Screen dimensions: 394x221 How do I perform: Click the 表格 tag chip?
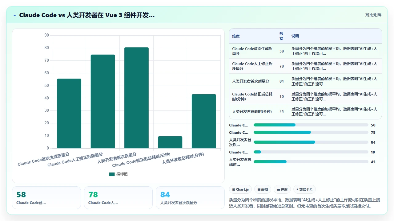click(x=263, y=189)
